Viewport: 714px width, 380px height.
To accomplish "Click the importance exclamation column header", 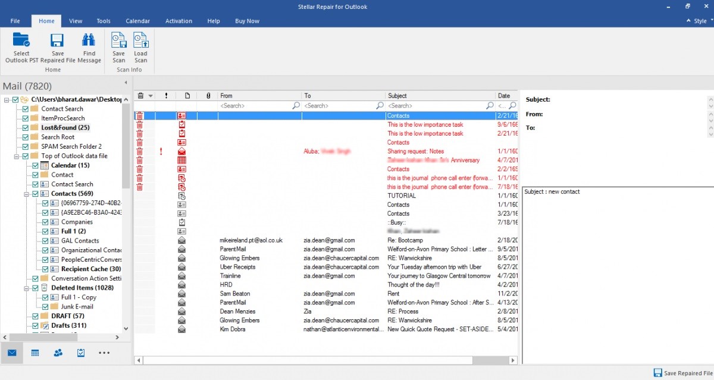I will [x=166, y=96].
